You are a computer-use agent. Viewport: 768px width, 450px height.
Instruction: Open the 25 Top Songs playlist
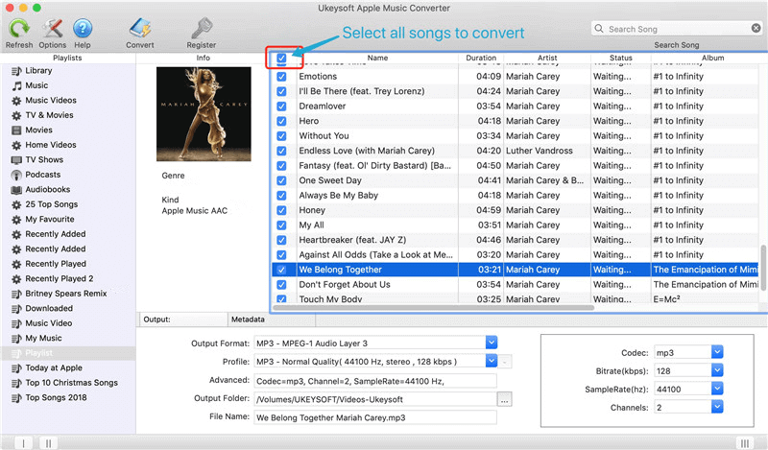pos(52,204)
